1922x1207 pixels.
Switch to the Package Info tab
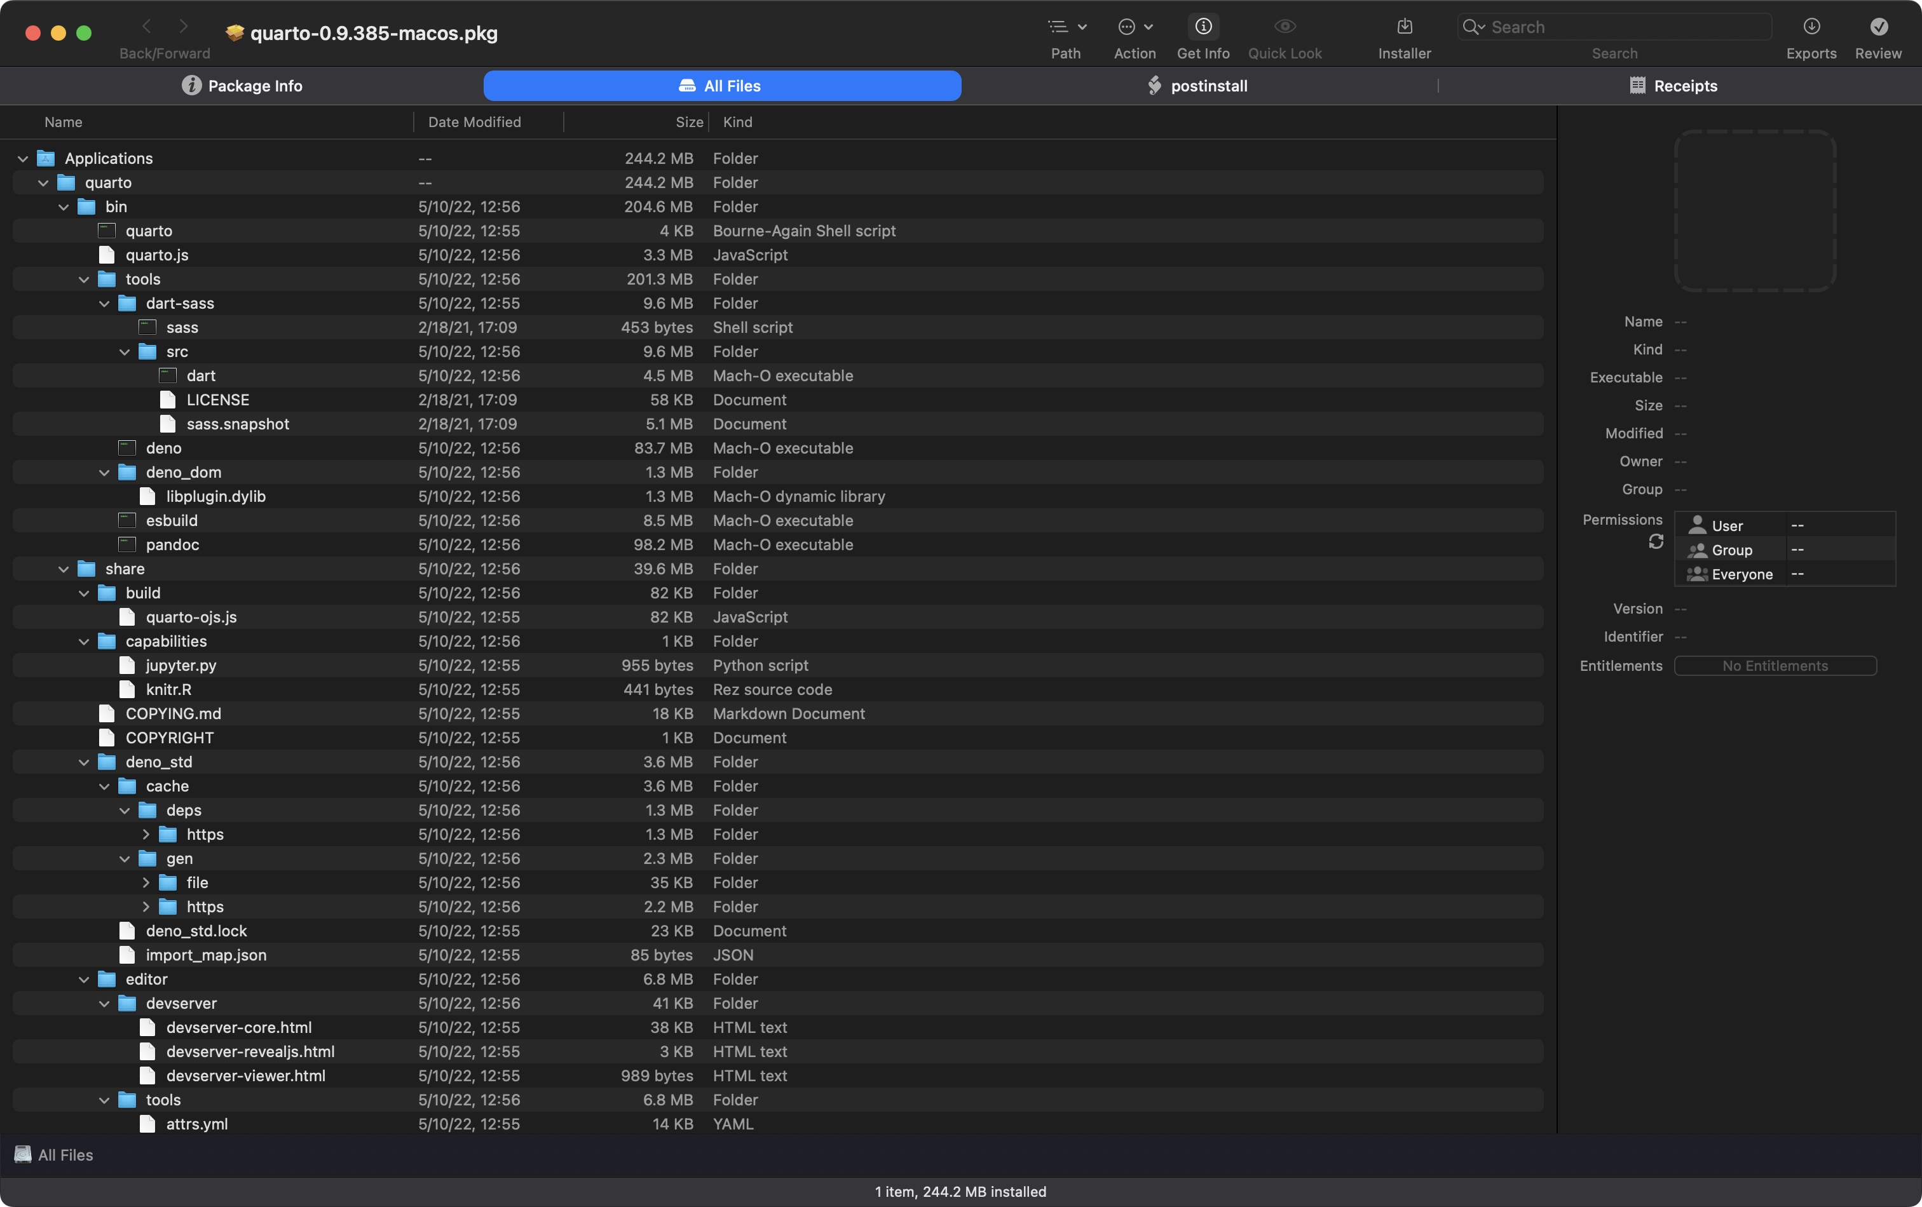point(242,86)
